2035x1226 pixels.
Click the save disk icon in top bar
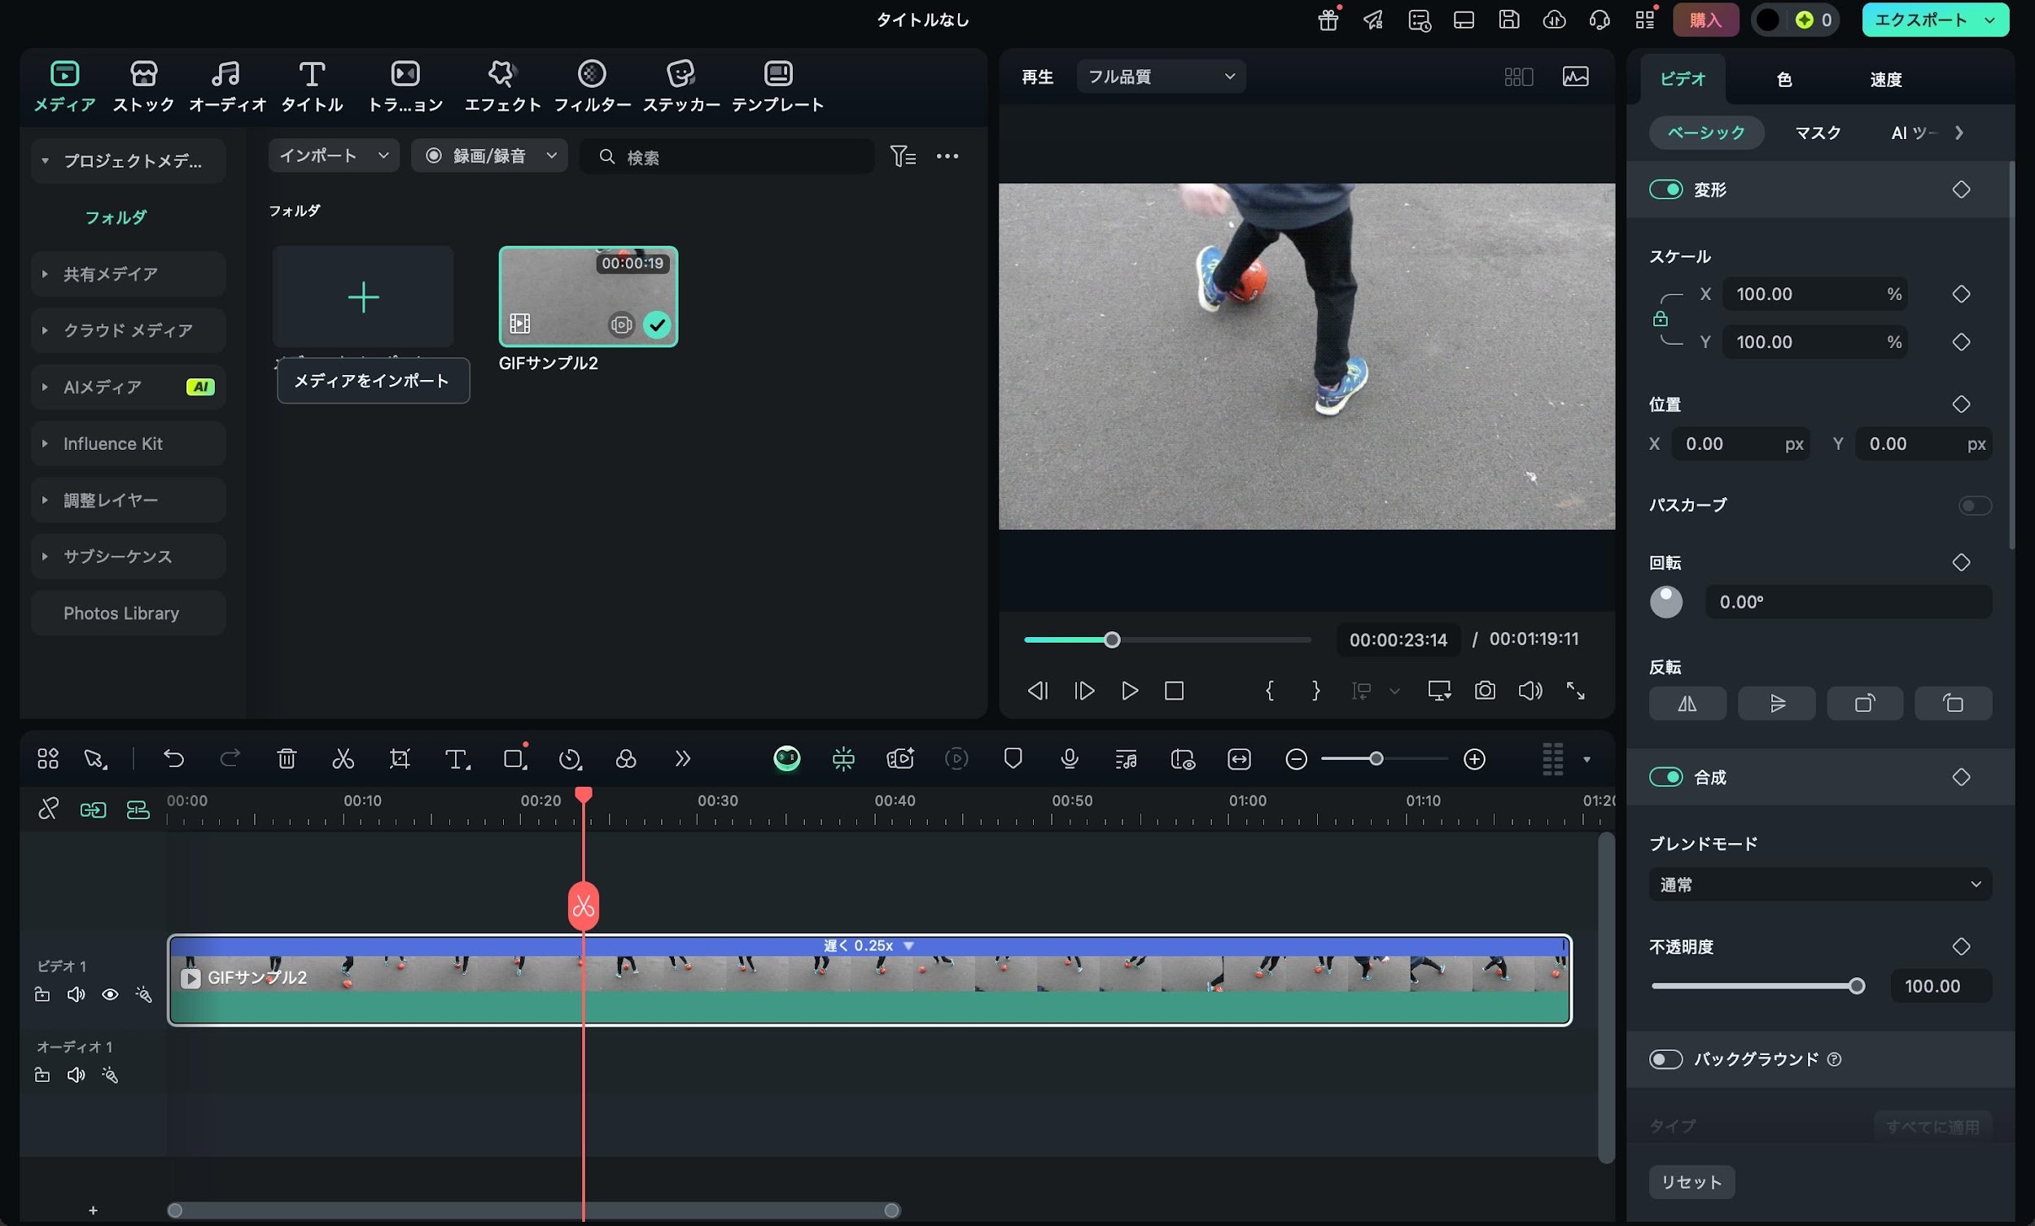[x=1509, y=20]
